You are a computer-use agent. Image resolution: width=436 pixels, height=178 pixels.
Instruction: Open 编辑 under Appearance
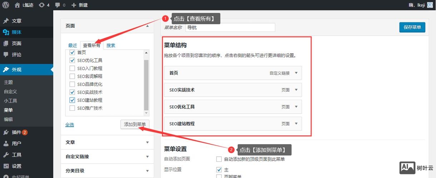click(8, 119)
